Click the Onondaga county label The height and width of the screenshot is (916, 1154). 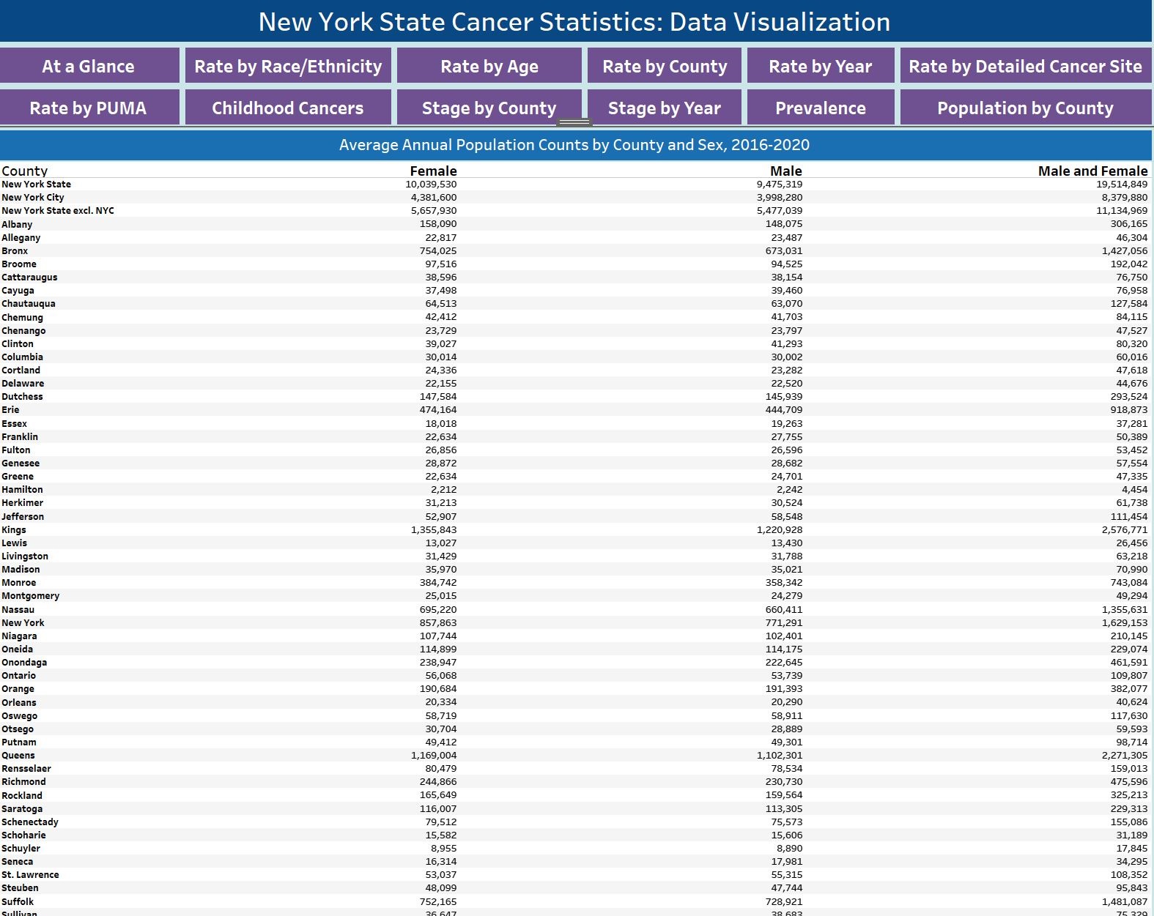24,663
